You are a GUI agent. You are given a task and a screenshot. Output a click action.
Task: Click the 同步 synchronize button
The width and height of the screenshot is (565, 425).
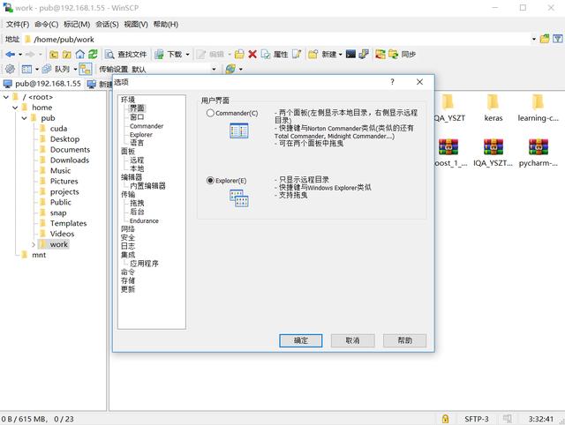(403, 55)
